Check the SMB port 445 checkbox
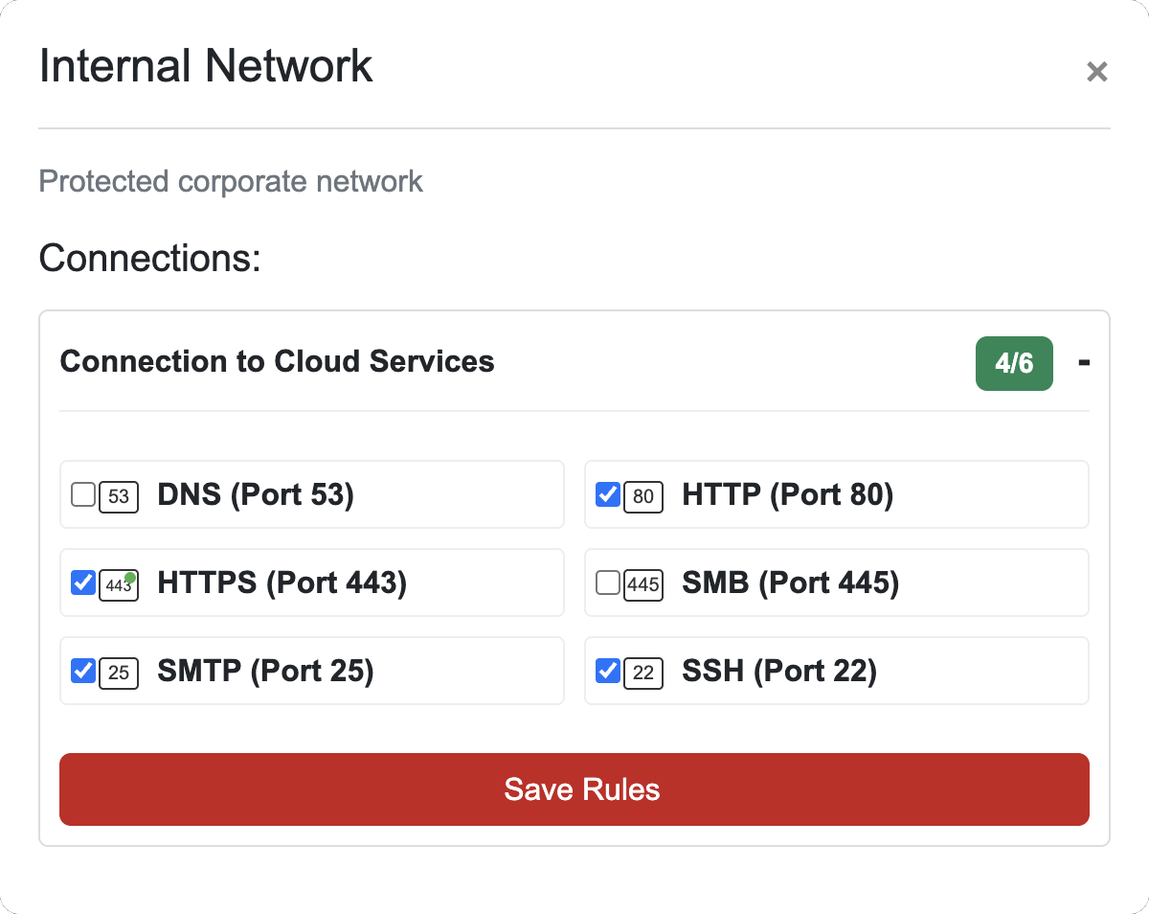 (608, 583)
